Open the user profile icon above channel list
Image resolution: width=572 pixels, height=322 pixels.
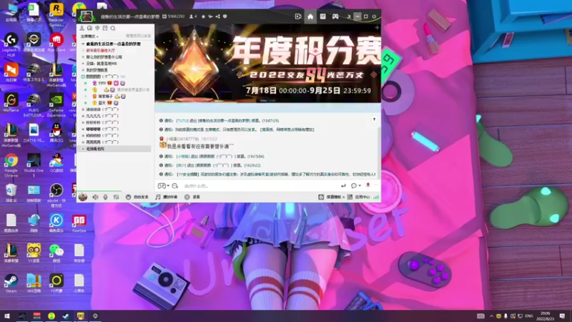click(x=82, y=28)
